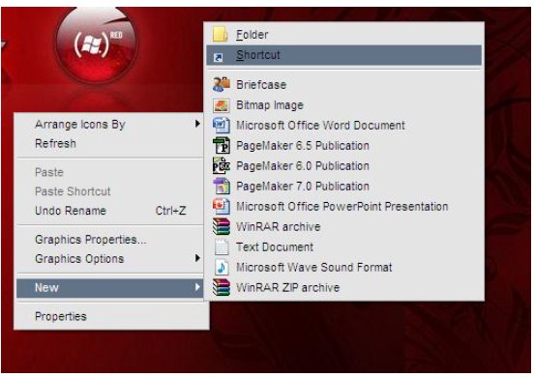Viewport: 534px width, 377px height.
Task: Click the Text Document icon
Action: (x=222, y=247)
